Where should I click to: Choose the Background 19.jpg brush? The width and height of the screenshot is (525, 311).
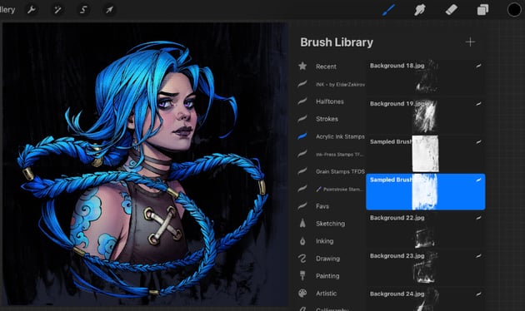(426, 116)
